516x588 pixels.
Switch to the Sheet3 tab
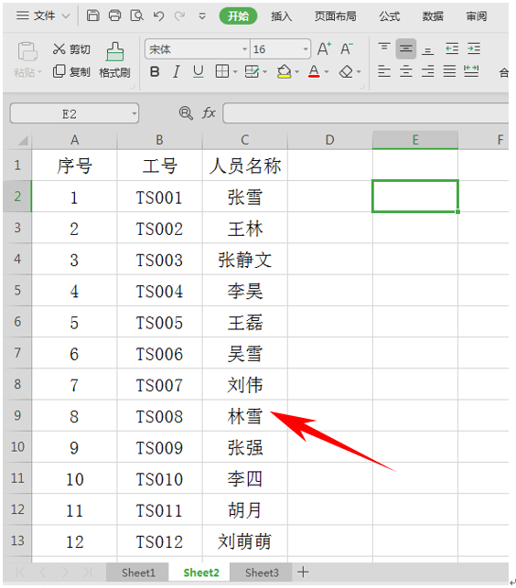[x=262, y=572]
